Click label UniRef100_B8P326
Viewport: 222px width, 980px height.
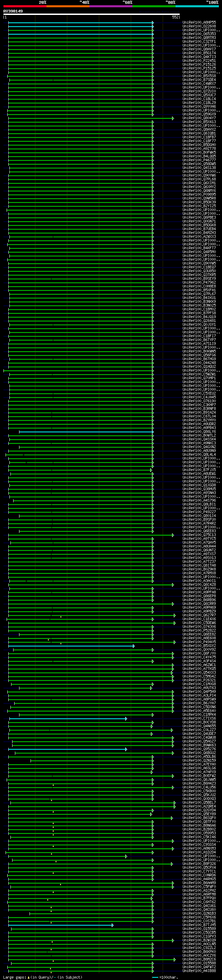click(199, 864)
